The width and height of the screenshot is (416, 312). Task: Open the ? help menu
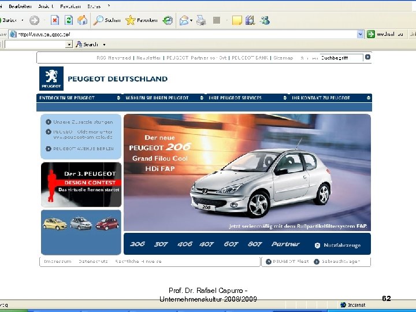(109, 6)
